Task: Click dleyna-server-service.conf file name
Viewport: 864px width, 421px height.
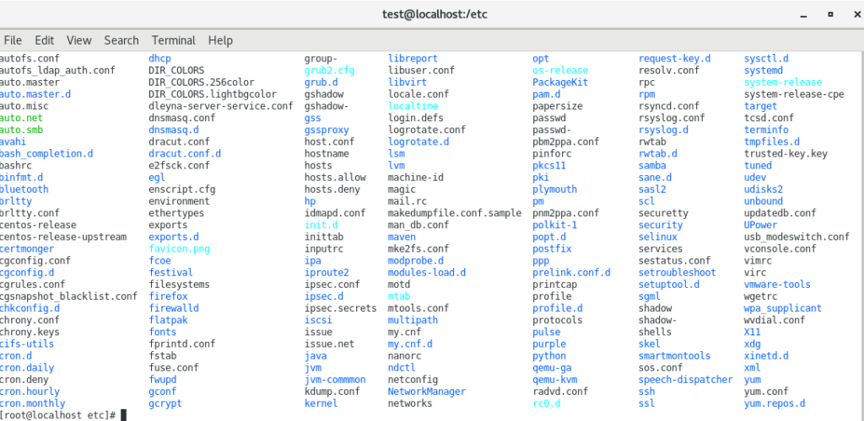Action: click(x=221, y=106)
